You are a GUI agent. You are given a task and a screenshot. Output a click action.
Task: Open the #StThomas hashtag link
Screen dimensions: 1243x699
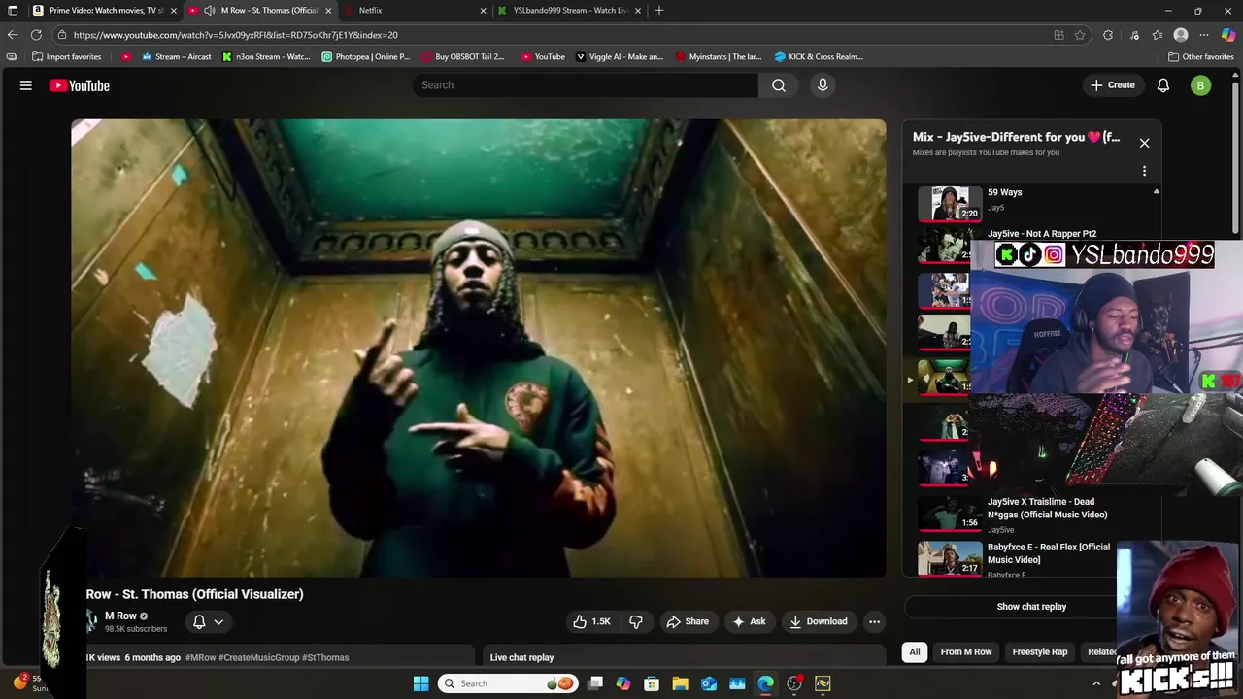pos(325,657)
